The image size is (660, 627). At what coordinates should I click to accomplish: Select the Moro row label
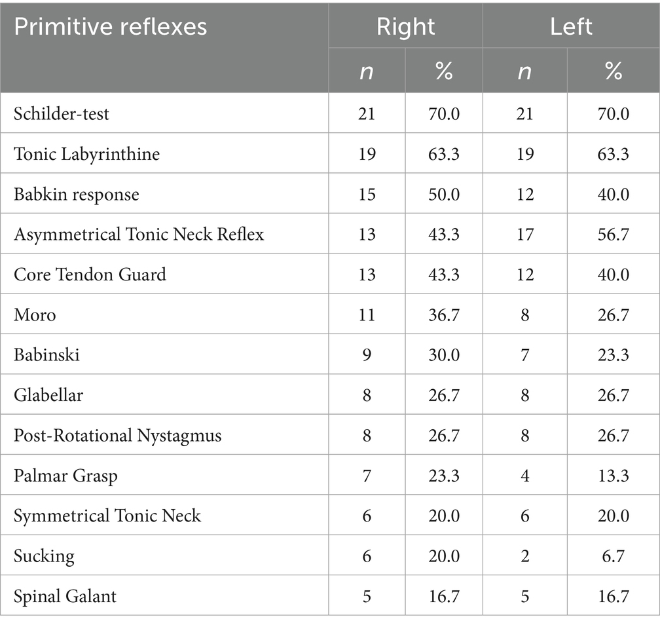[x=35, y=314]
